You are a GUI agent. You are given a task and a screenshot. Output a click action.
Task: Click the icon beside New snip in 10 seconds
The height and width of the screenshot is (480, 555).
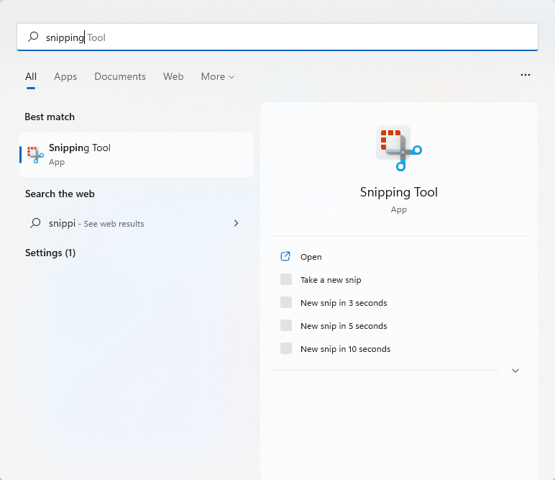(286, 348)
